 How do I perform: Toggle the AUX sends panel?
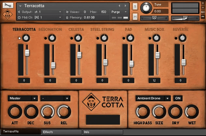click(x=203, y=12)
